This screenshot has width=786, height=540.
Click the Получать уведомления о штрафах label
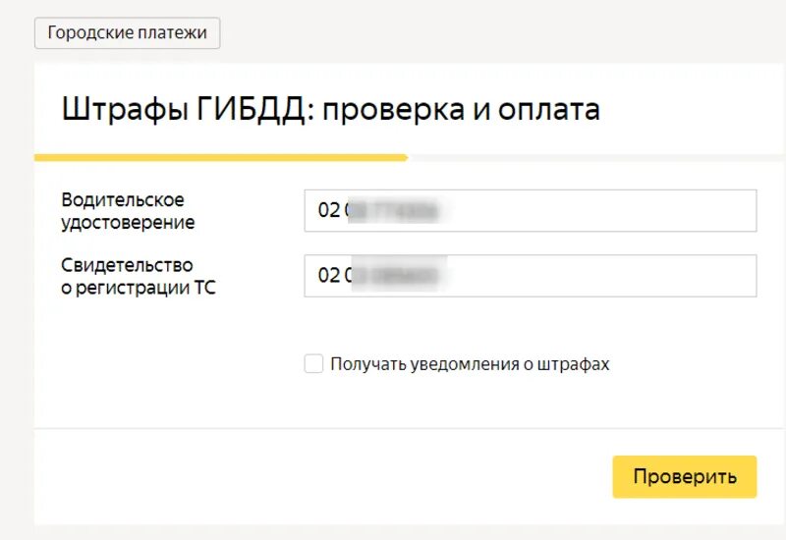(x=470, y=364)
